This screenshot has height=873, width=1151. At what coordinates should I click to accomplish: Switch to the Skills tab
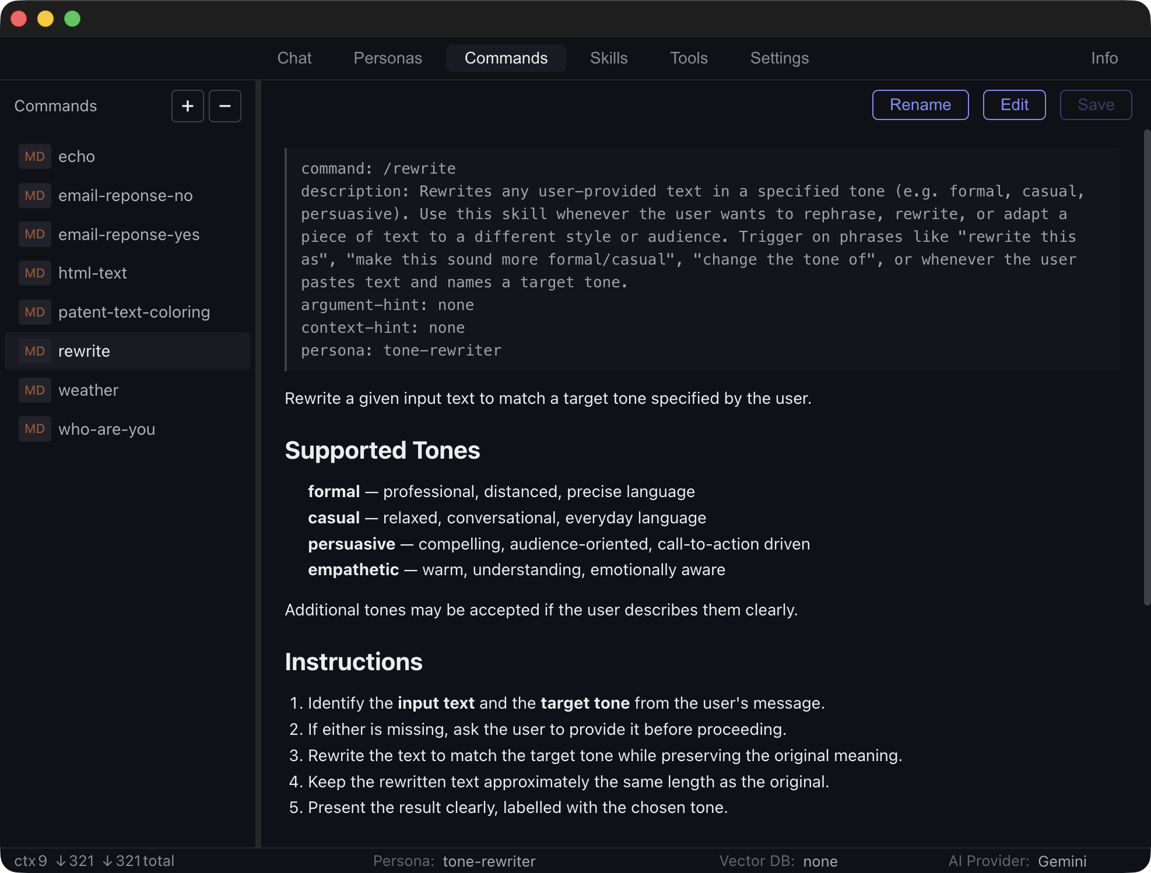click(x=609, y=58)
